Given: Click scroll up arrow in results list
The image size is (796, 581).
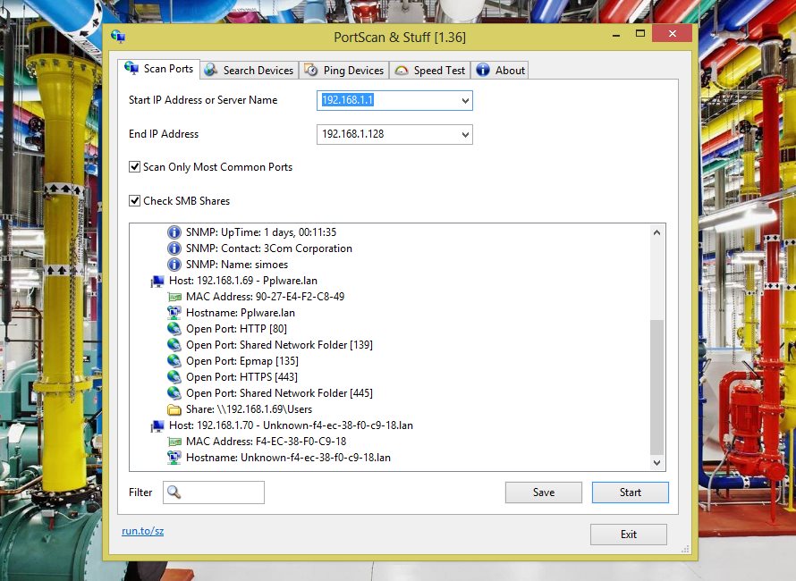Looking at the screenshot, I should tap(656, 232).
